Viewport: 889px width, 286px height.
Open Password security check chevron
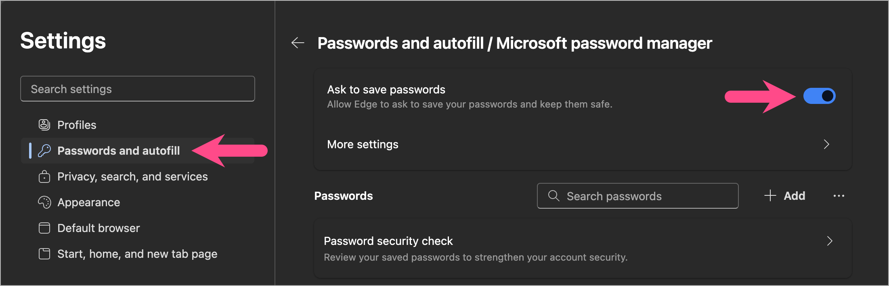[x=829, y=241]
